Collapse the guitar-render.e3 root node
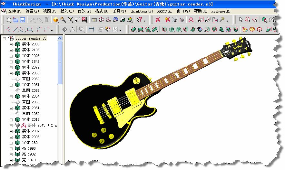The image size is (285, 170). click(4, 38)
